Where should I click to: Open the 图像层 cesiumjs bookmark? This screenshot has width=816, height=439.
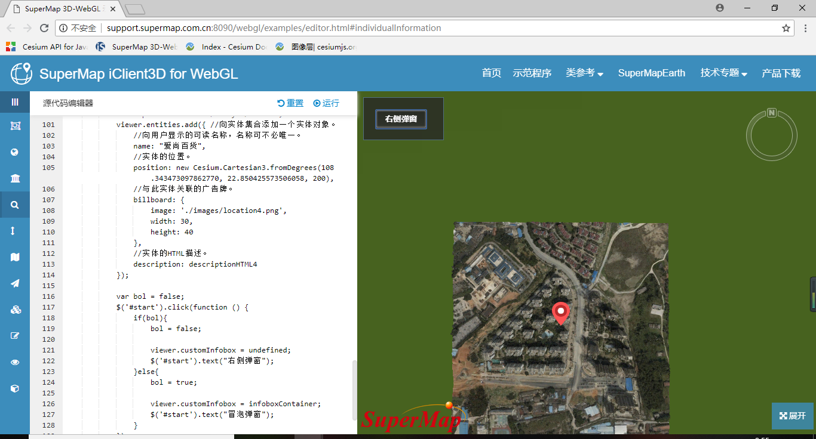(317, 47)
